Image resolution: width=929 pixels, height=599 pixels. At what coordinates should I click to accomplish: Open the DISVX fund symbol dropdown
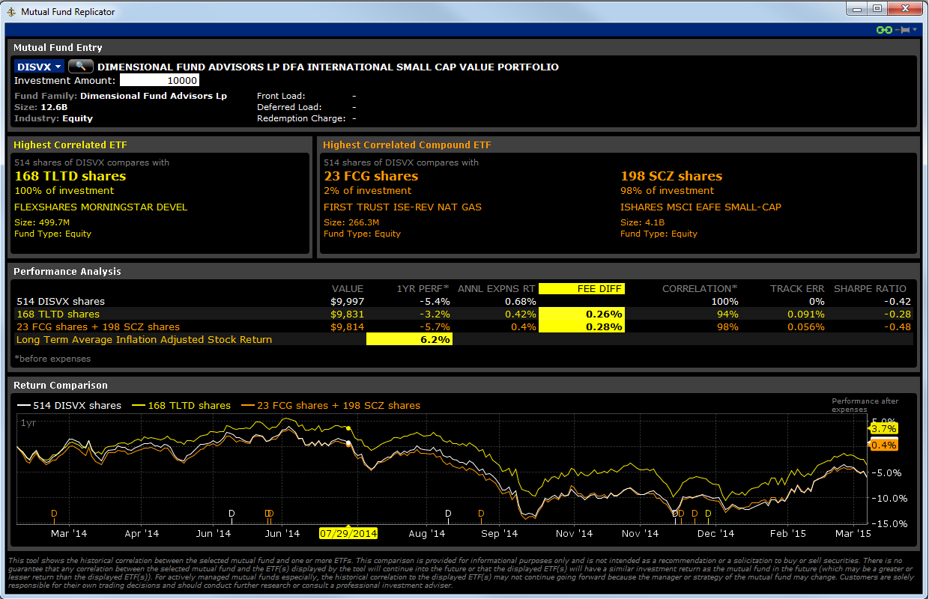[x=39, y=67]
